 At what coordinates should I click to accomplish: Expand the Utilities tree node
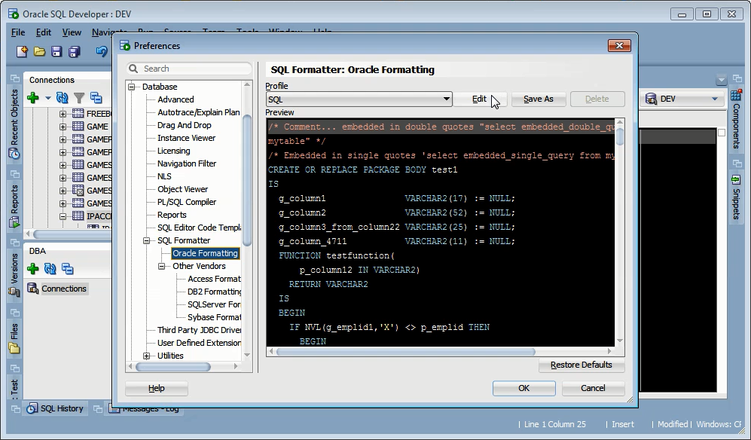(147, 356)
